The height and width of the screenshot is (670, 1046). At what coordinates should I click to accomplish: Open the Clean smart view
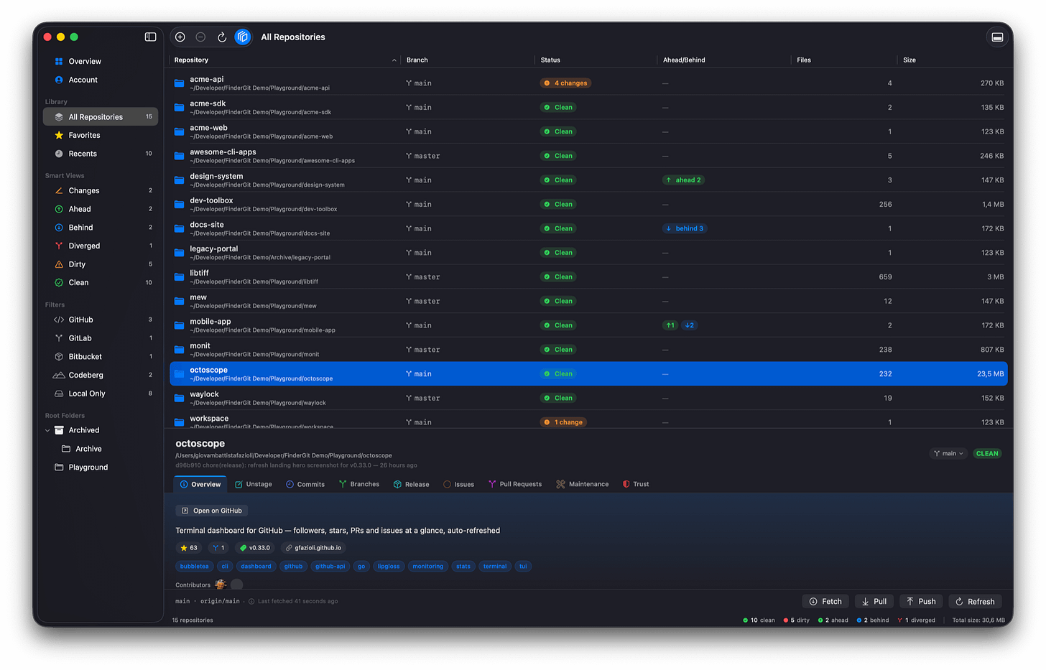pos(100,283)
